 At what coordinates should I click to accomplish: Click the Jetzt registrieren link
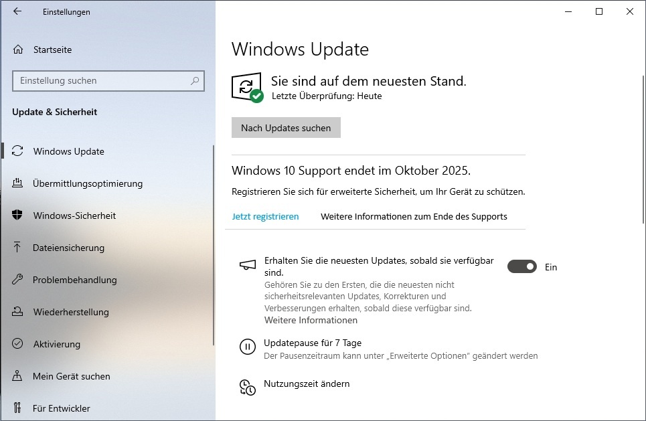pos(265,217)
